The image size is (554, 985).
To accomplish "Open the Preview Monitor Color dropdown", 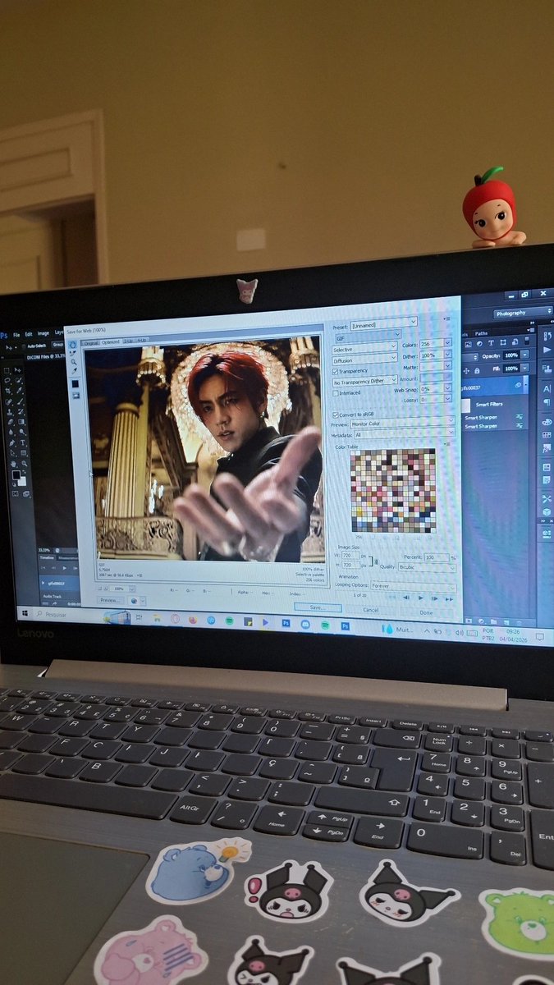I will pyautogui.click(x=403, y=422).
